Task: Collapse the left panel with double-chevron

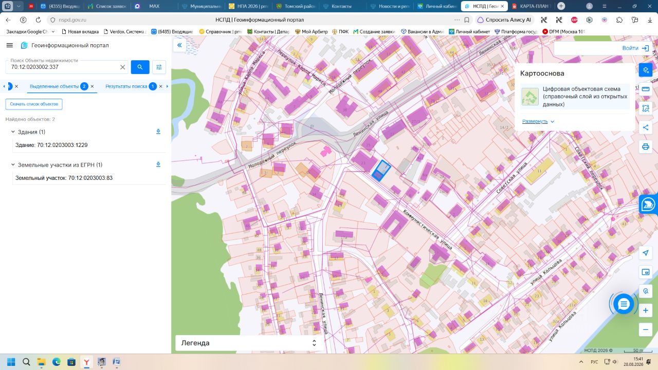Action: pyautogui.click(x=179, y=45)
